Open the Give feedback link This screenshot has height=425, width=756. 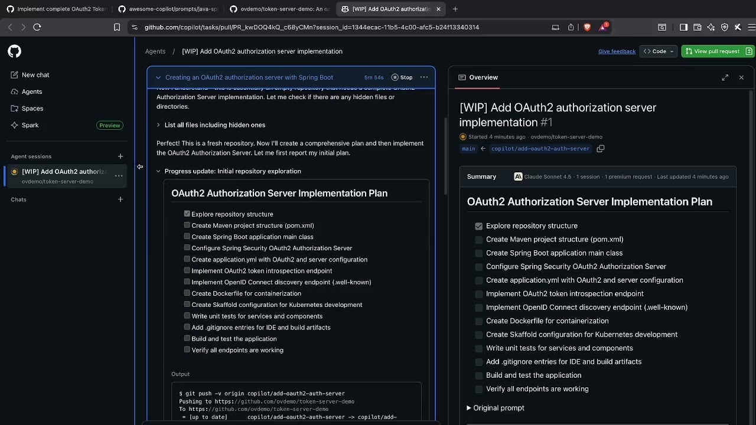617,51
